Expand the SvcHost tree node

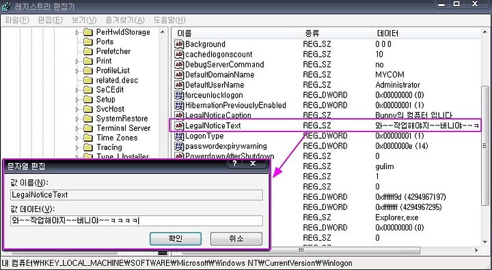pyautogui.click(x=77, y=109)
